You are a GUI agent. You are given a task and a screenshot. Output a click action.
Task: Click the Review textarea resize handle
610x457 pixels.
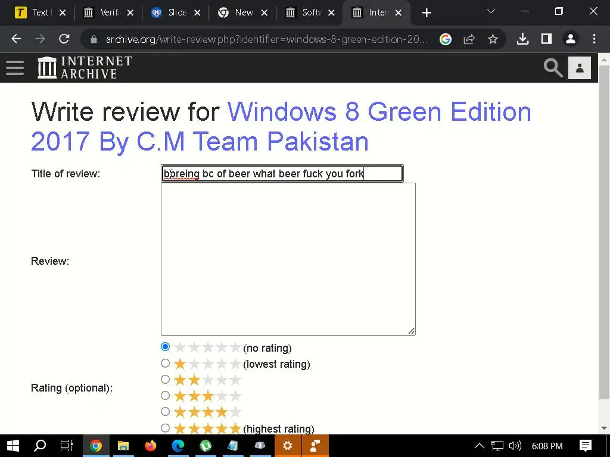point(411,331)
